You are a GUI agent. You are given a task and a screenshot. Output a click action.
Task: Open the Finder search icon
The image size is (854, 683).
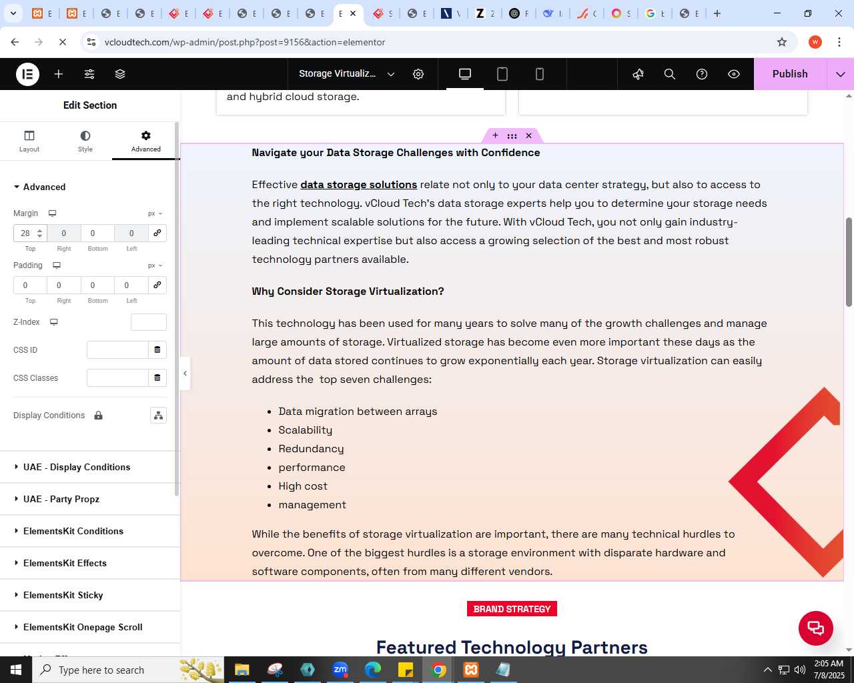tap(670, 74)
